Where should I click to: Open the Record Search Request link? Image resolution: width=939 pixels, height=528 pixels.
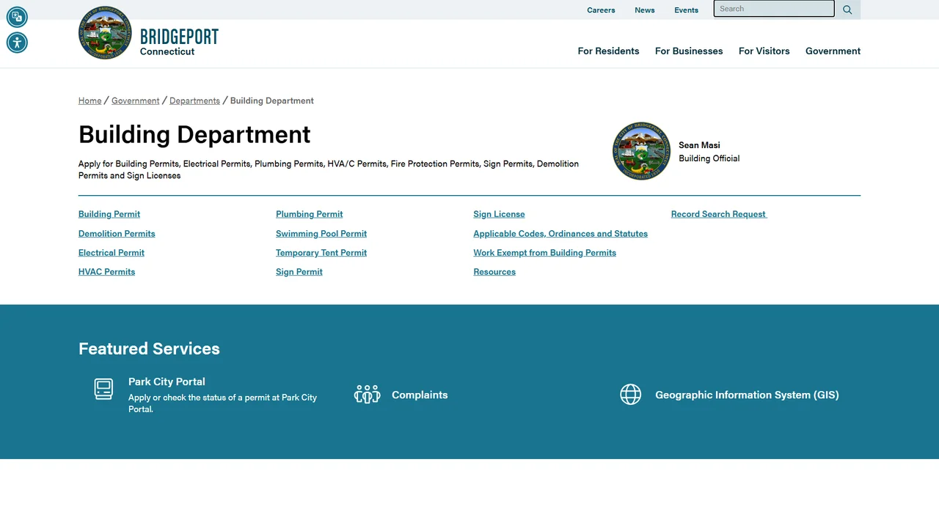719,214
